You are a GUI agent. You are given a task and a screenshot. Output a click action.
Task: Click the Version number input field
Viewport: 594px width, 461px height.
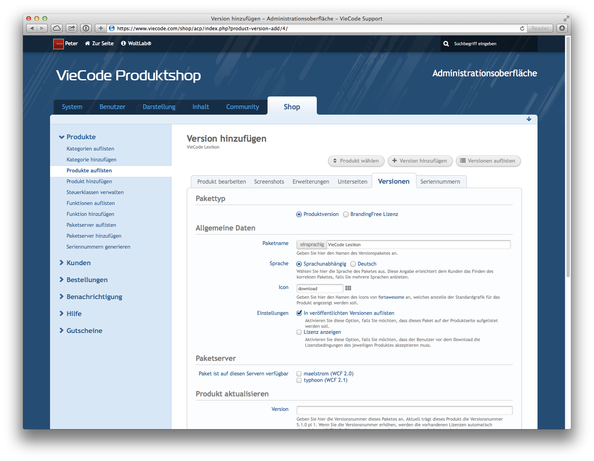[x=404, y=410]
